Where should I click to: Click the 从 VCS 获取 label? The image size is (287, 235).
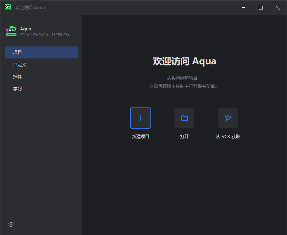coord(228,136)
